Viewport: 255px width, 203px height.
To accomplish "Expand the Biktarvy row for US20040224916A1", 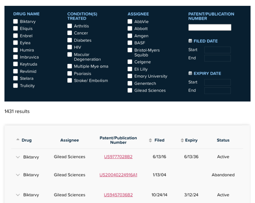I will tap(18, 175).
